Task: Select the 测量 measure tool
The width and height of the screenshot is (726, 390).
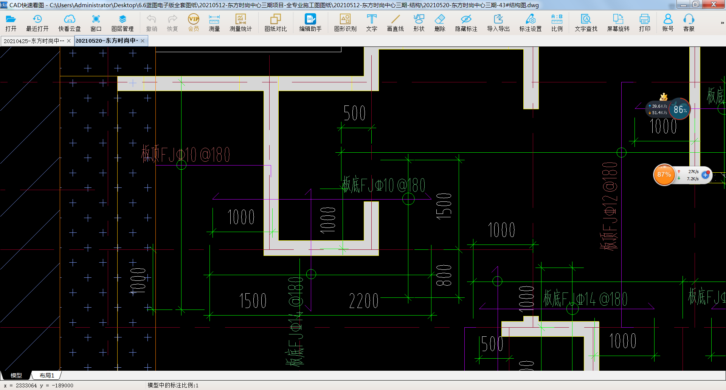Action: click(214, 23)
